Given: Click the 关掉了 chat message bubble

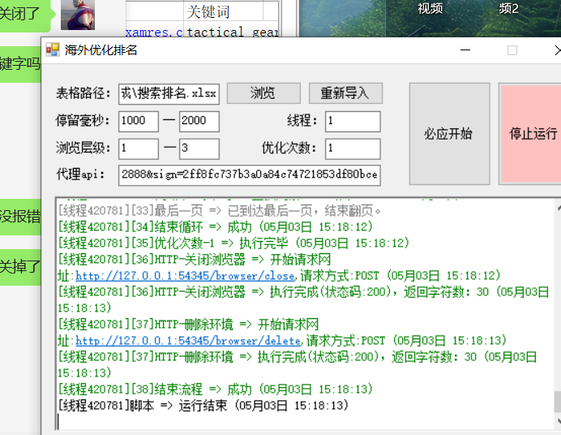Looking at the screenshot, I should click(x=20, y=267).
